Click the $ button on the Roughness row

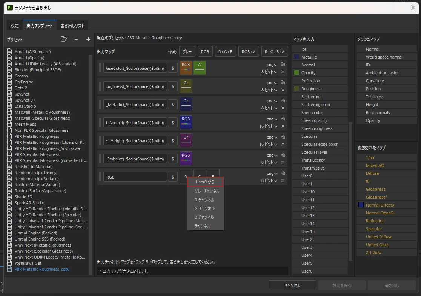click(x=173, y=86)
